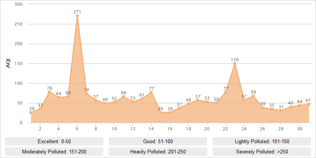Select the data point labeled 150
The width and height of the screenshot is (316, 158).
point(235,63)
